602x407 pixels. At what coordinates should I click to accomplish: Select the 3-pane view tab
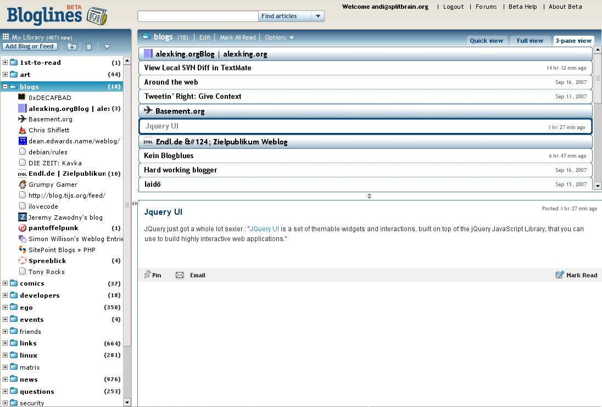point(573,41)
